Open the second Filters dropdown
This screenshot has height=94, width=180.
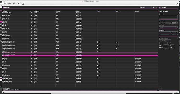pyautogui.click(x=155, y=8)
